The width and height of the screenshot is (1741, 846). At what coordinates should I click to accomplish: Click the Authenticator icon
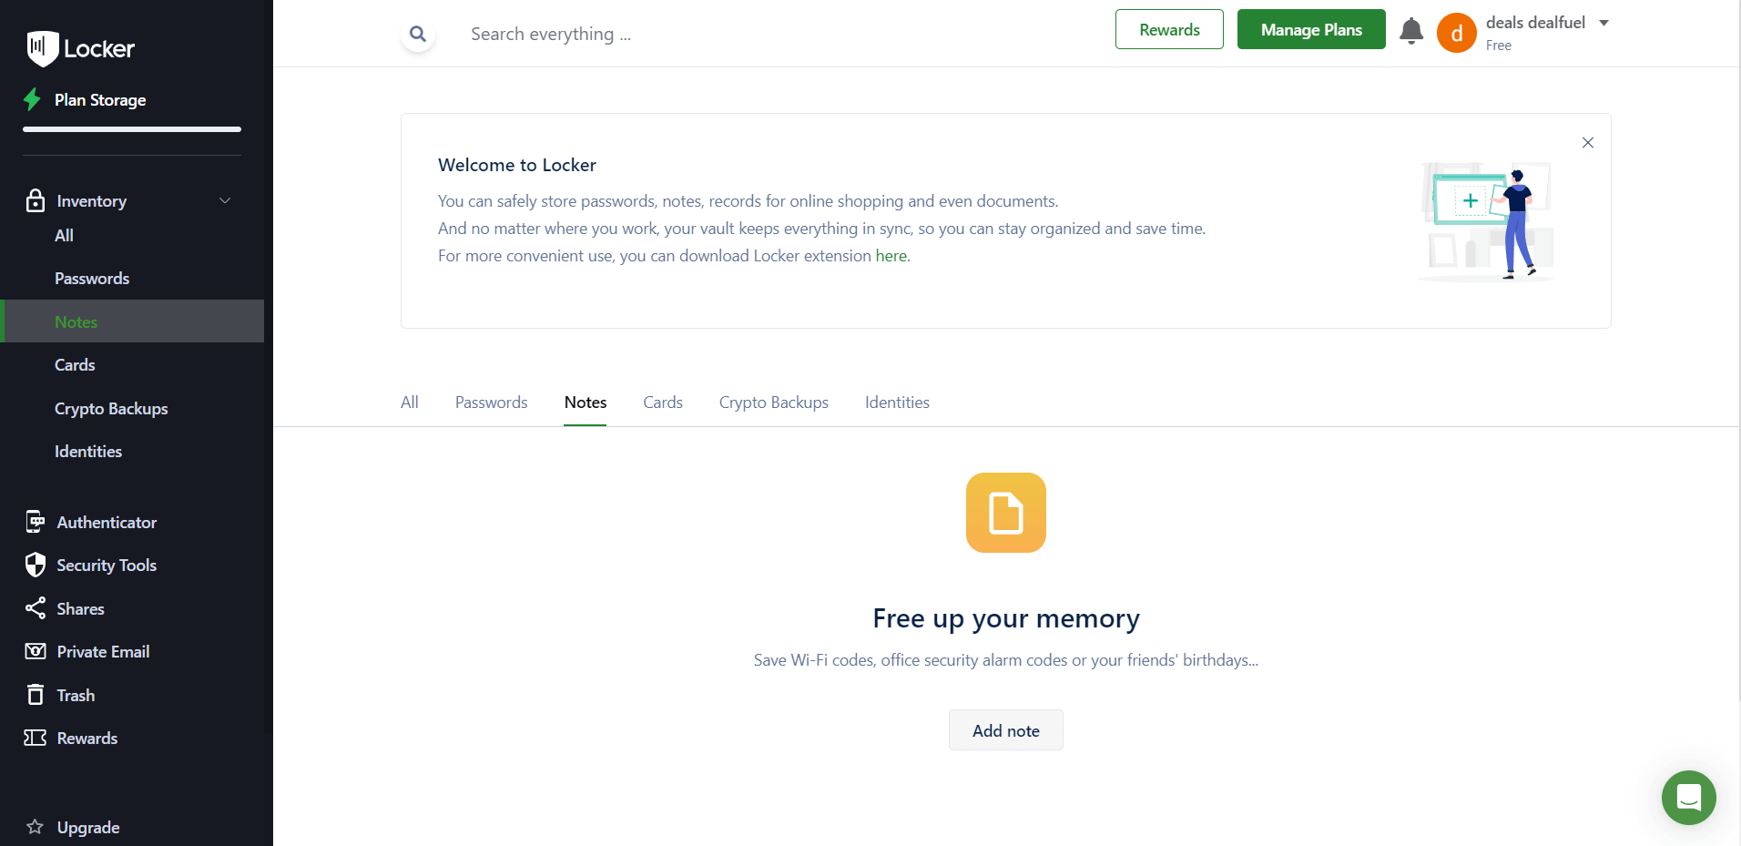coord(36,522)
